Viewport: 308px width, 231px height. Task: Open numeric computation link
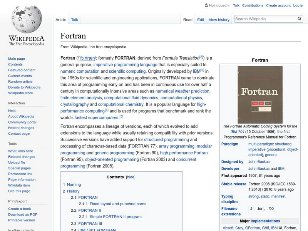[80, 71]
